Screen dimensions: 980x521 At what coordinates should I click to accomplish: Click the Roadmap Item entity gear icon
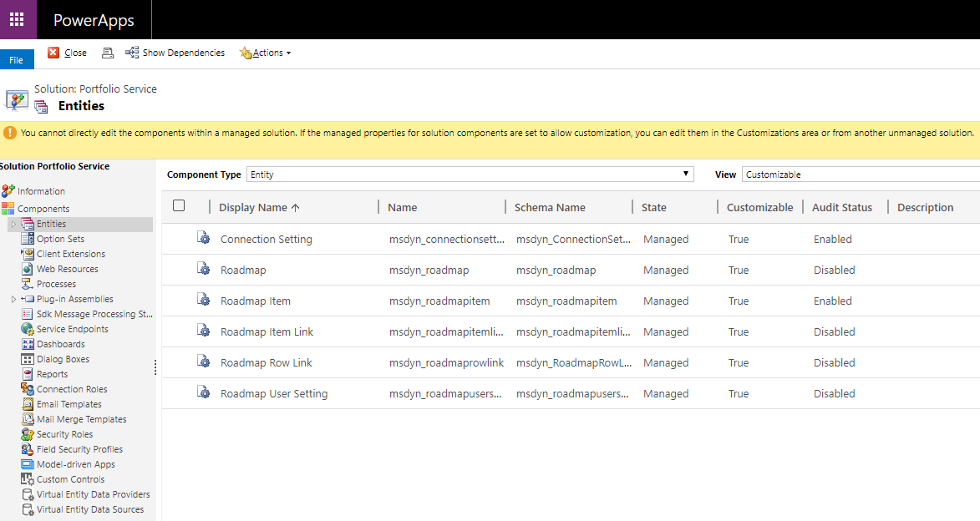click(x=203, y=301)
